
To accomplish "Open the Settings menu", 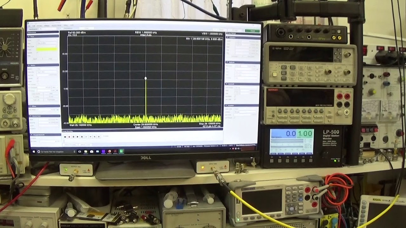I will point(47,26).
